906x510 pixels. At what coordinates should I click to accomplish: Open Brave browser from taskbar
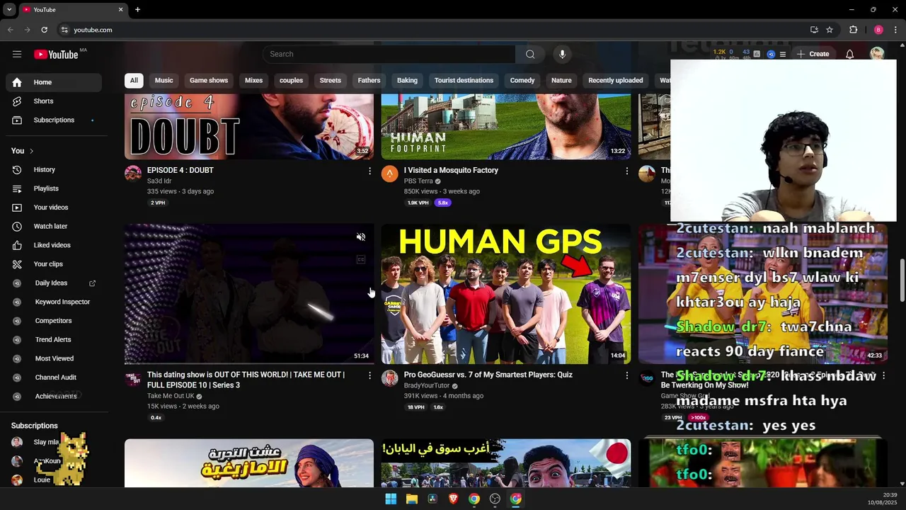point(453,499)
